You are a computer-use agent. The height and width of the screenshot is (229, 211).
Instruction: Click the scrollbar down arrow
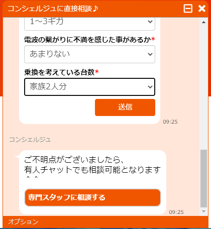pos(203,211)
